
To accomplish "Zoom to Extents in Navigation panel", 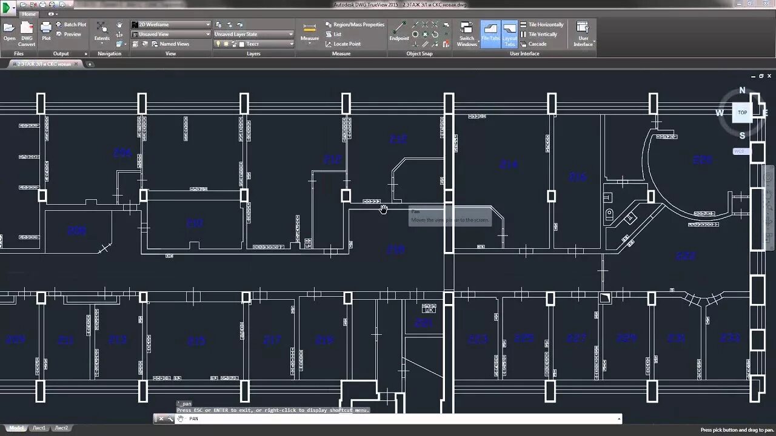I will (102, 30).
